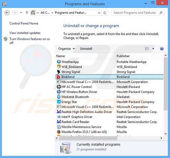
Task: Select the WSE_Binkiland program icon
Action: (x=59, y=67)
